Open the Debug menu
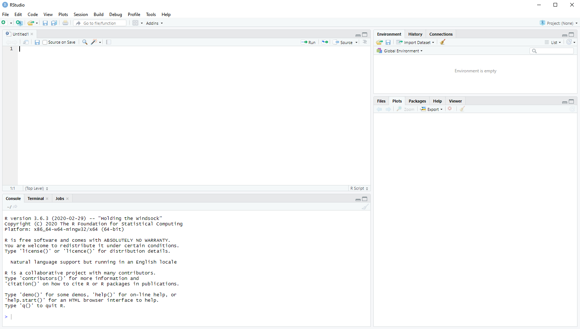The height and width of the screenshot is (329, 580). pos(115,15)
